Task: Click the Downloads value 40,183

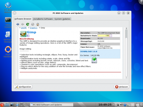Action: pos(100,38)
